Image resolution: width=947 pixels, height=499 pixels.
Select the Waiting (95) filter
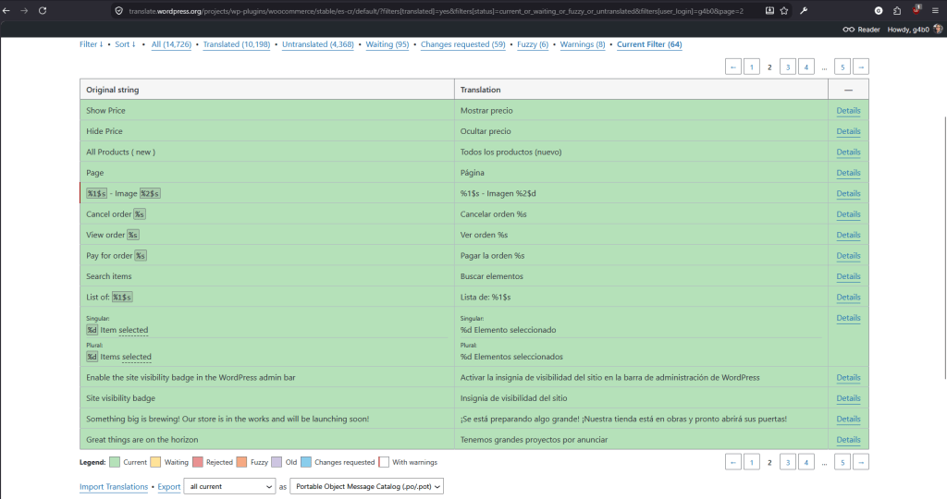click(x=387, y=44)
